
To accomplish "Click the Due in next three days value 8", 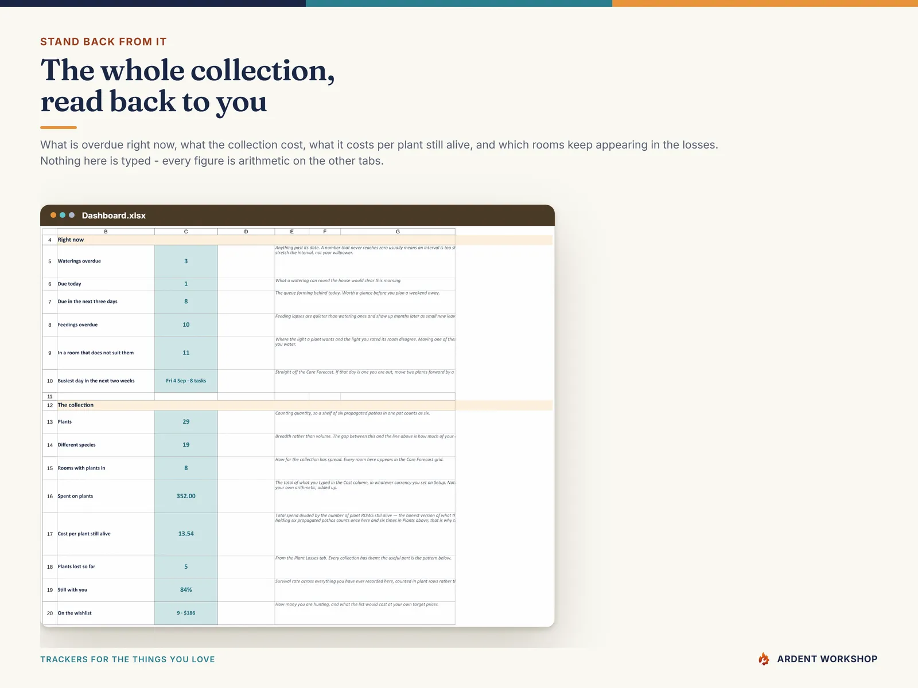I will pyautogui.click(x=186, y=302).
